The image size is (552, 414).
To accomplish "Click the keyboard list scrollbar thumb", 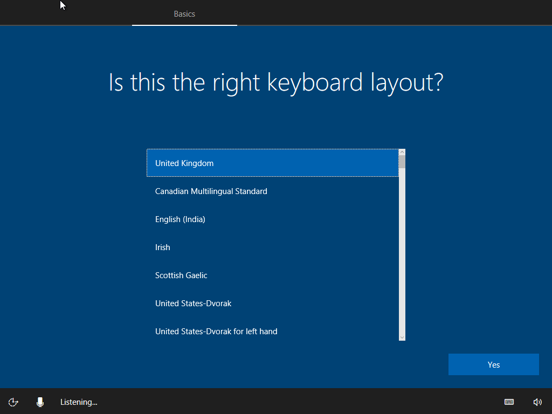I will (x=402, y=162).
